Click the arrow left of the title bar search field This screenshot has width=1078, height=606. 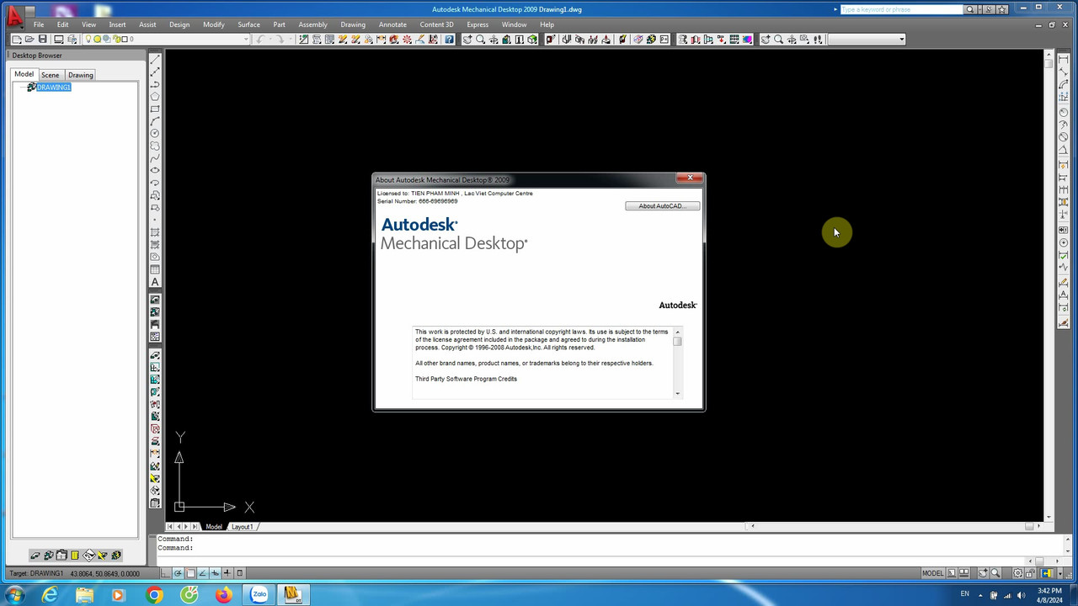tap(836, 9)
